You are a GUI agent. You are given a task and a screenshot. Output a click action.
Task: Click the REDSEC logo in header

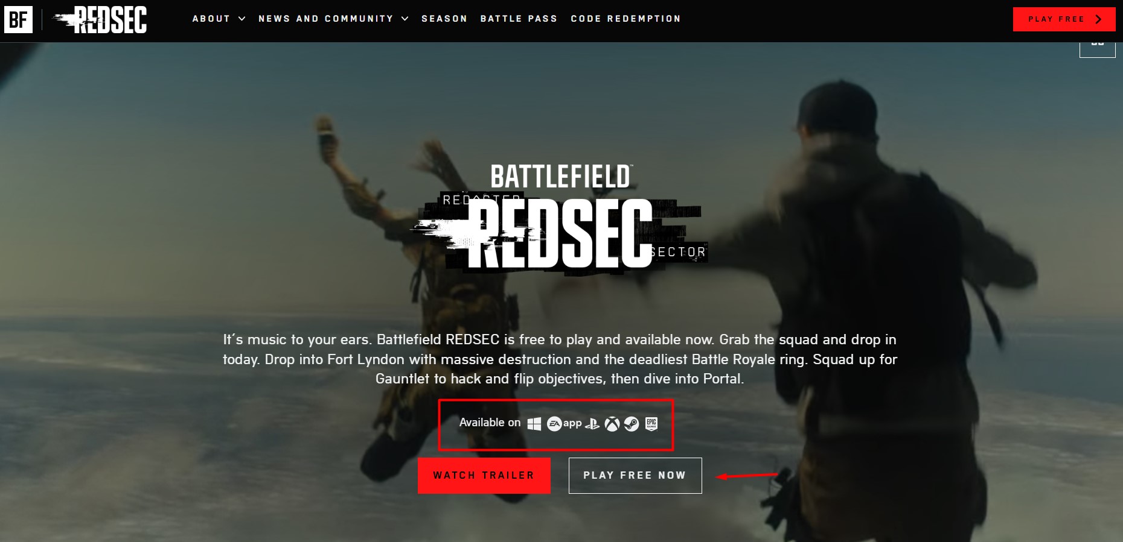100,19
